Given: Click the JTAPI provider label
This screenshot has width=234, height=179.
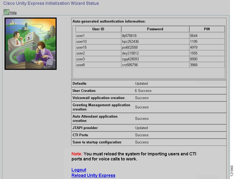Looking at the screenshot, I should [85, 128].
